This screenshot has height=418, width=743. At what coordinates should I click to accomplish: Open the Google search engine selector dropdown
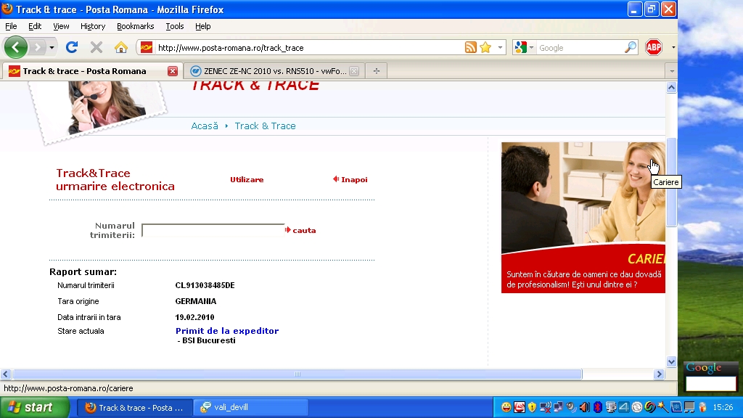coord(524,47)
